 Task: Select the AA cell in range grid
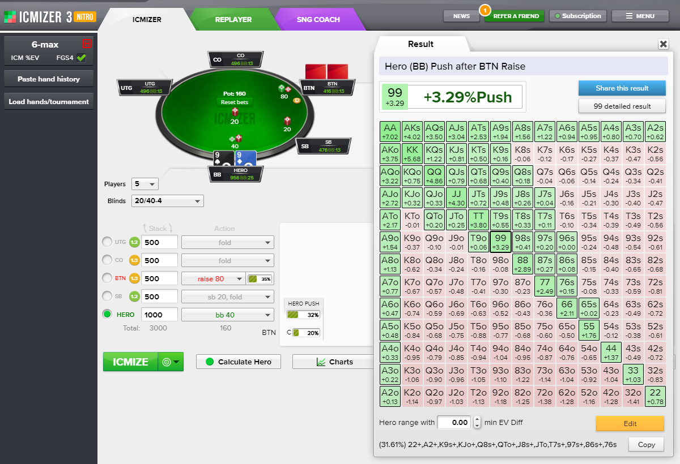[x=390, y=132]
